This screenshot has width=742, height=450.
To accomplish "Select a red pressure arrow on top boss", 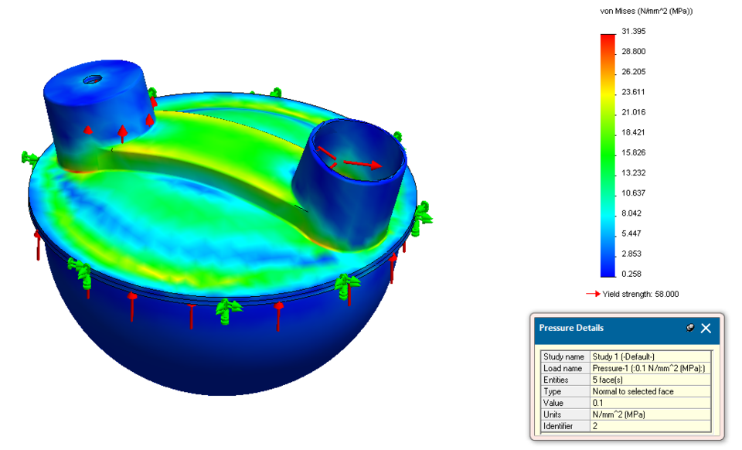I will click(x=124, y=130).
